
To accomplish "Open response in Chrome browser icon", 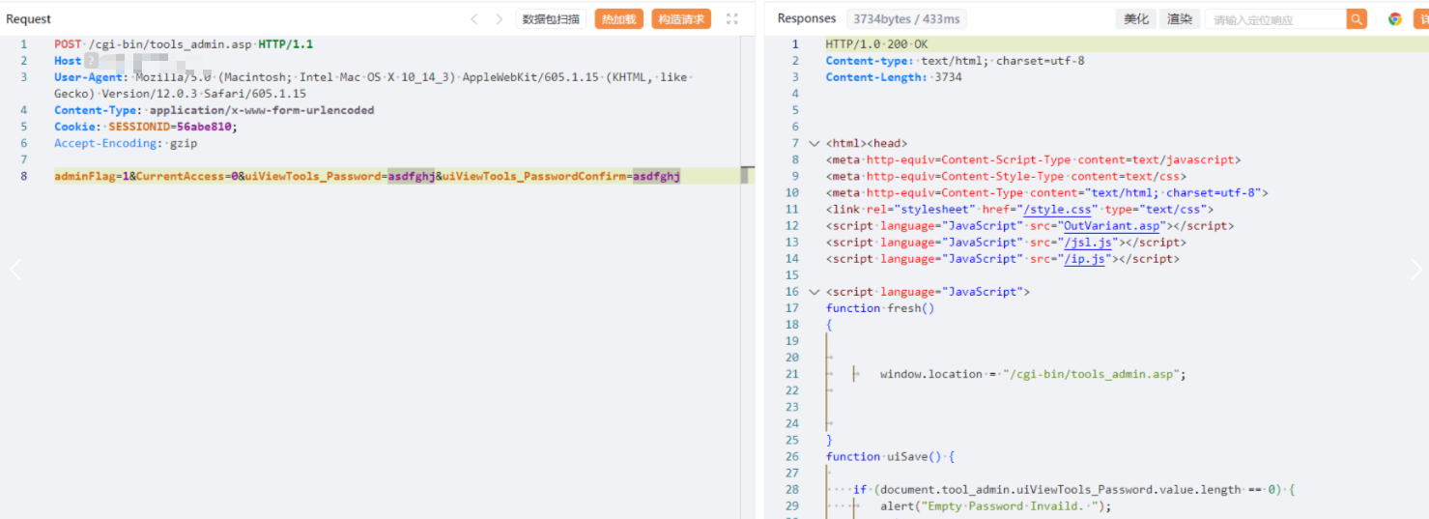I will pos(1395,18).
